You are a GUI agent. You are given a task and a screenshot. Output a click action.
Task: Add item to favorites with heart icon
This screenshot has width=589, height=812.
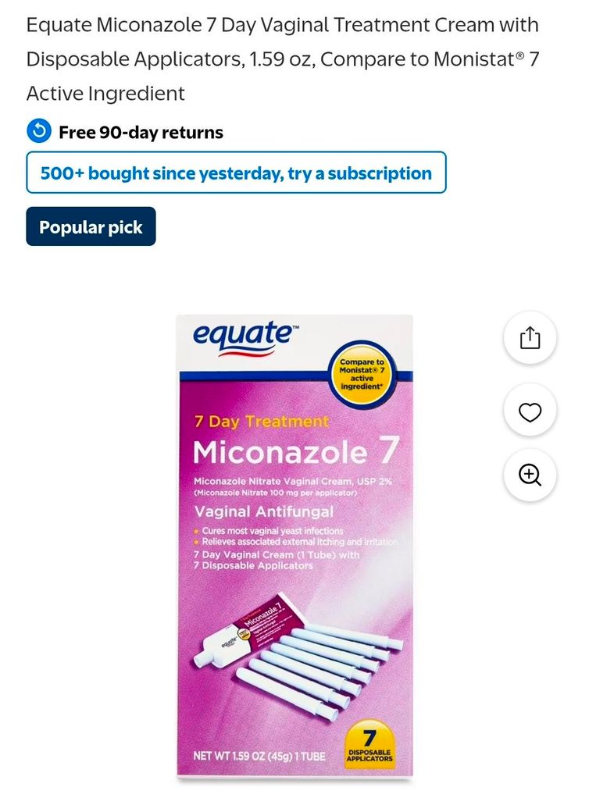530,411
